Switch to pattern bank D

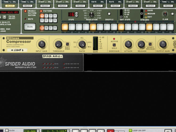55,28
